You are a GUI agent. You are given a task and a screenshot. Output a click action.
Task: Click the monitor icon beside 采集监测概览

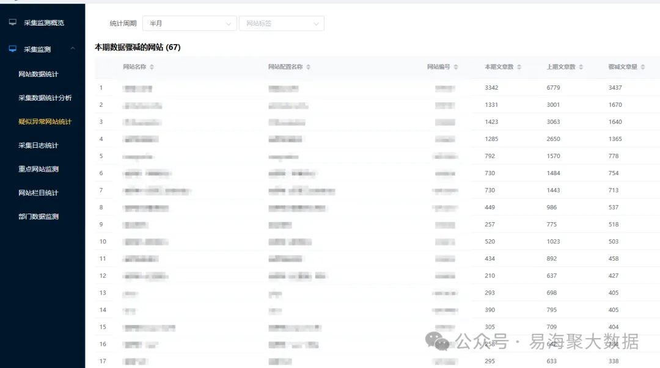click(13, 23)
